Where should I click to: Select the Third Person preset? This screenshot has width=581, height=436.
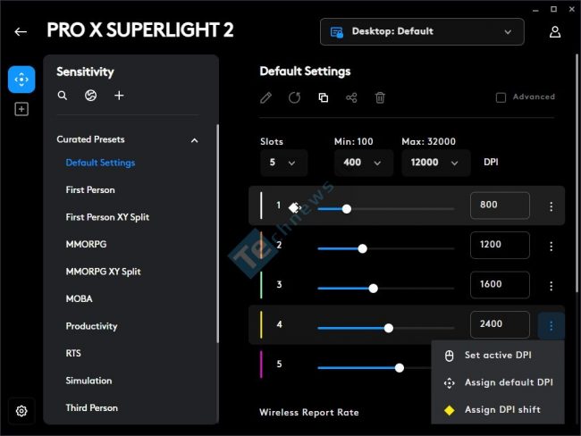pos(92,407)
